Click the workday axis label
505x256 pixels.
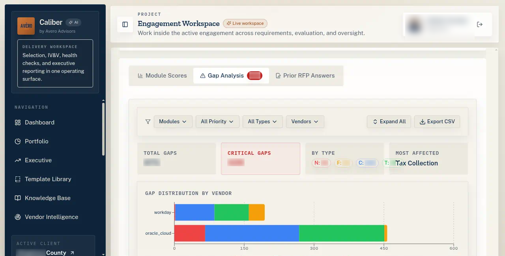pyautogui.click(x=163, y=212)
